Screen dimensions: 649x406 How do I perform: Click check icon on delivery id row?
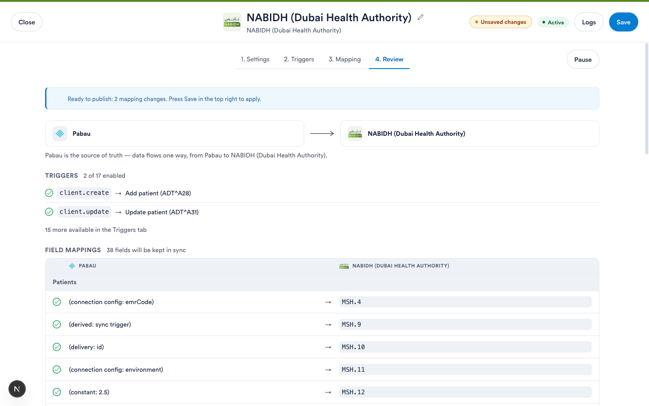coord(57,347)
